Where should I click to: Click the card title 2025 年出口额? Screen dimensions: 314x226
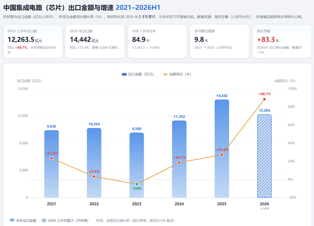[x=81, y=31]
